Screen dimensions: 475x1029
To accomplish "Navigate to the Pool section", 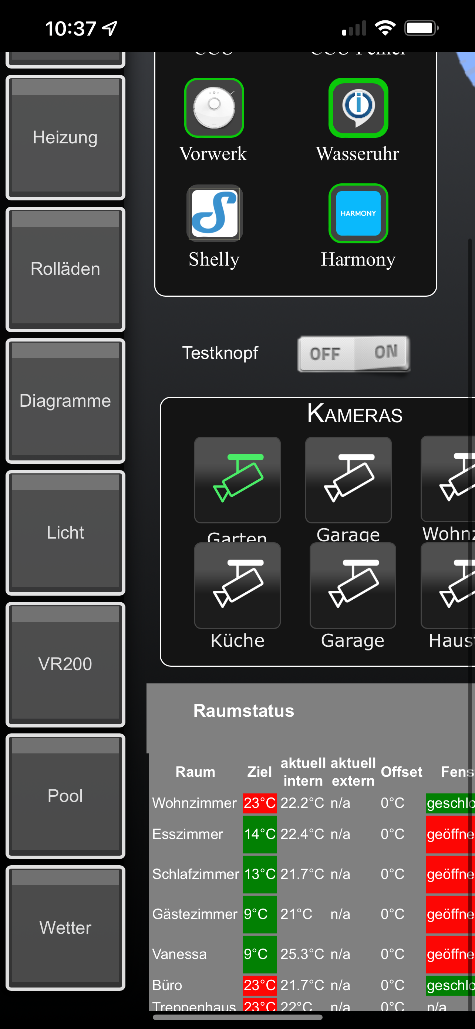I will pos(65,796).
